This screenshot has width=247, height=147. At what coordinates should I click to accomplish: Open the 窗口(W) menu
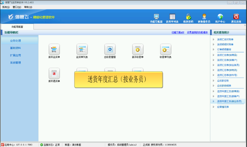pyautogui.click(x=17, y=7)
